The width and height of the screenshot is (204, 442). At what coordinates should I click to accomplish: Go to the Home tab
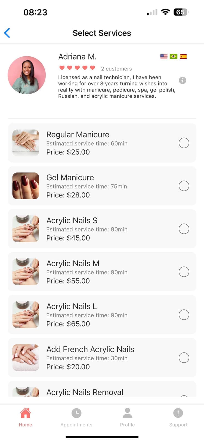[x=25, y=417]
